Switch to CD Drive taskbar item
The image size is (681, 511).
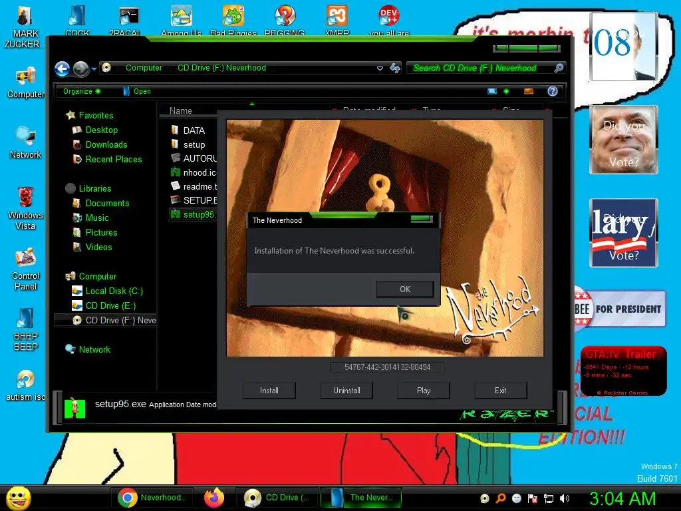277,498
